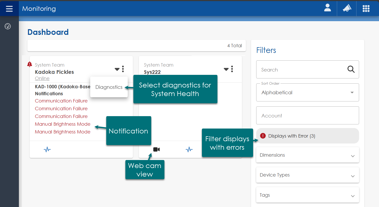Open the Sort Order dropdown
379x207 pixels.
(x=307, y=92)
